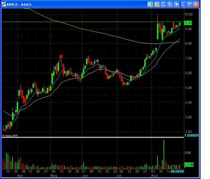Click the green S symbol link icon

point(150,4)
